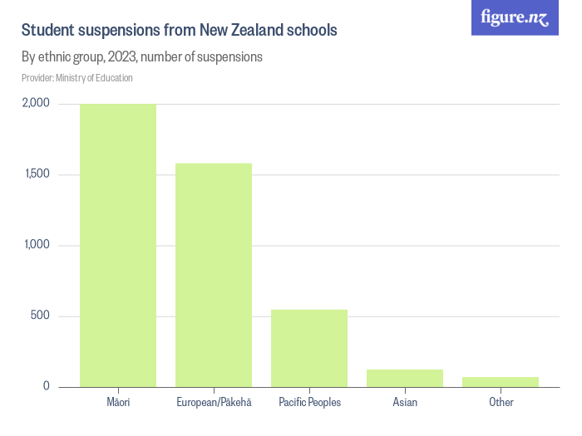Image resolution: width=582 pixels, height=436 pixels.
Task: Click the Other ethnic group bar
Action: pos(501,382)
